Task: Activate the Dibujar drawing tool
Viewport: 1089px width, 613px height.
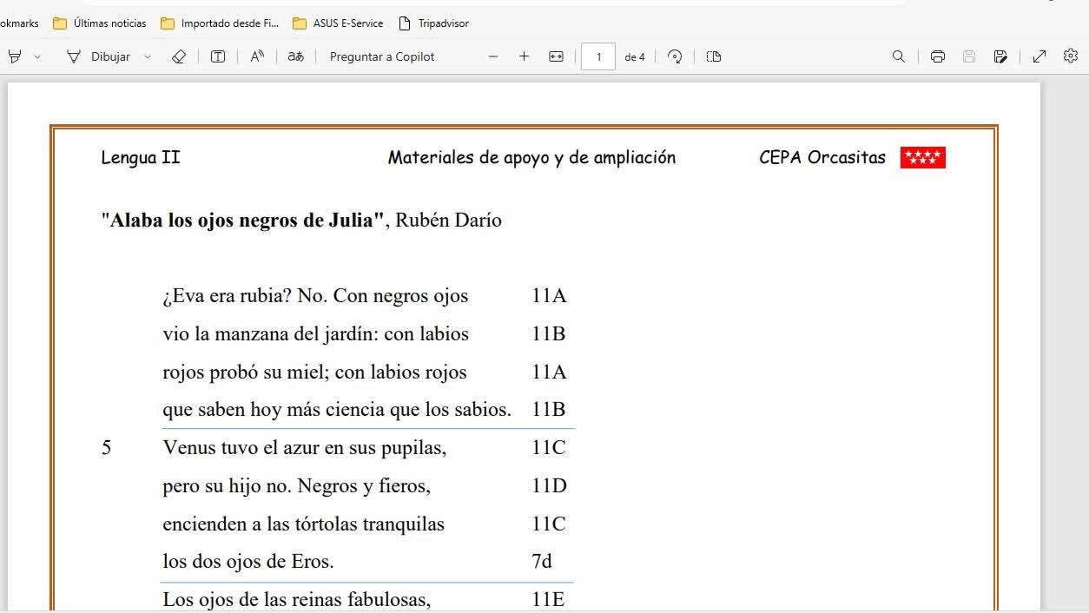Action: (x=99, y=56)
